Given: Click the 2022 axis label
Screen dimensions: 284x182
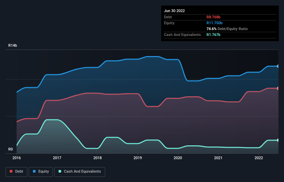Looking at the screenshot, I should coord(259,158).
